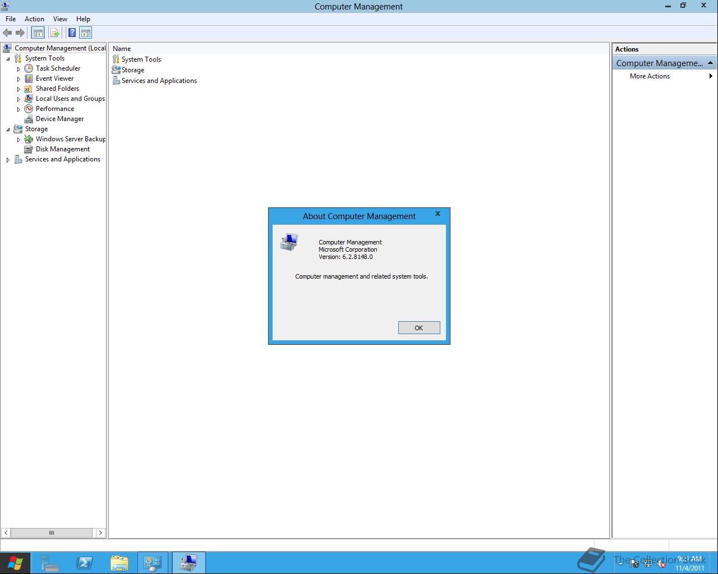Image resolution: width=718 pixels, height=574 pixels.
Task: Click the Export List toolbar icon
Action: 55,33
